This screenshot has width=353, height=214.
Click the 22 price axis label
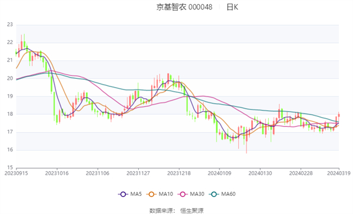[x=10, y=42]
